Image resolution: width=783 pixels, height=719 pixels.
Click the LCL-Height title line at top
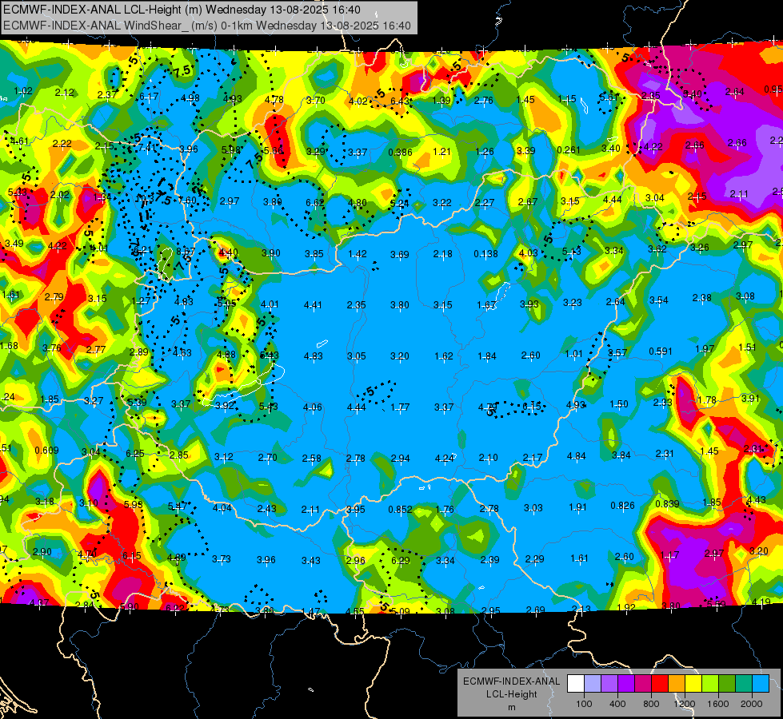point(182,10)
